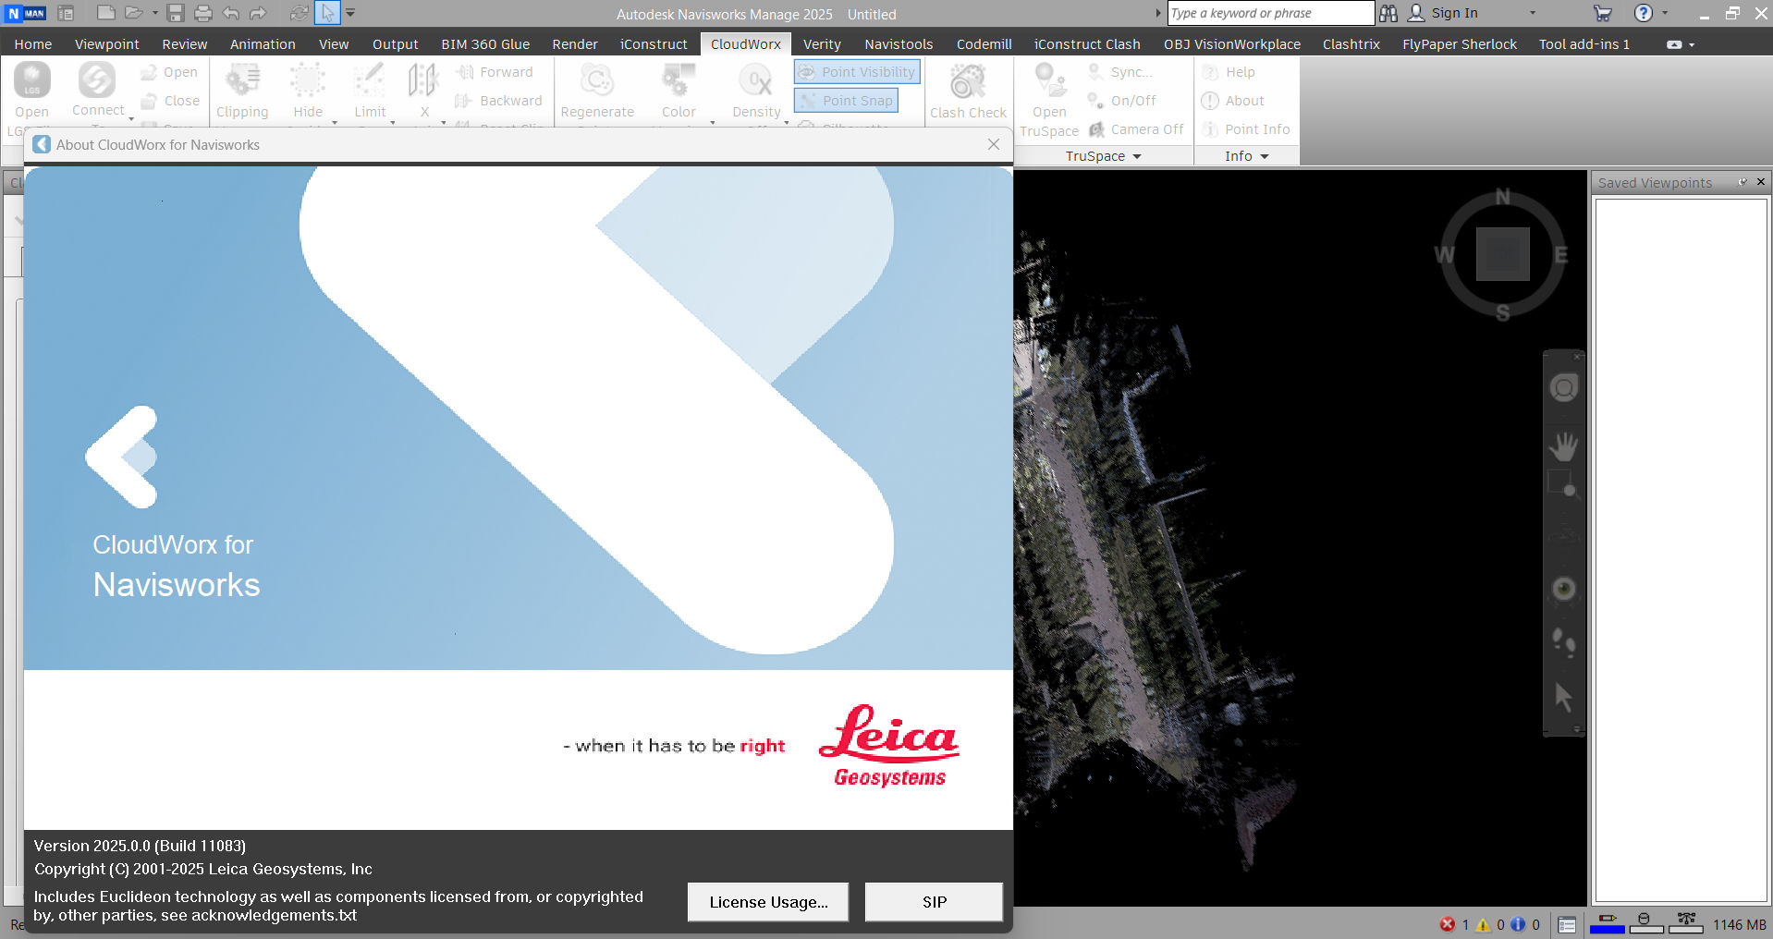Click the License Usage button
This screenshot has width=1773, height=939.
tap(767, 902)
